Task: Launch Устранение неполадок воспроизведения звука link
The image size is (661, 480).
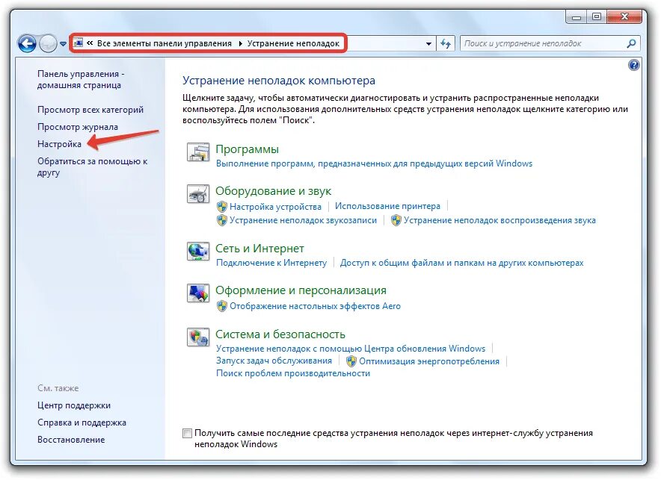Action: 499,220
